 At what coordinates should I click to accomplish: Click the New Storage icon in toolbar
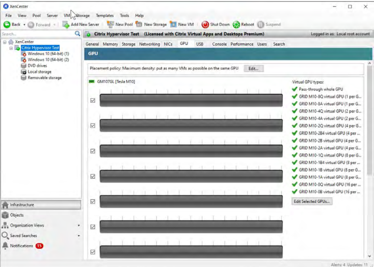139,24
